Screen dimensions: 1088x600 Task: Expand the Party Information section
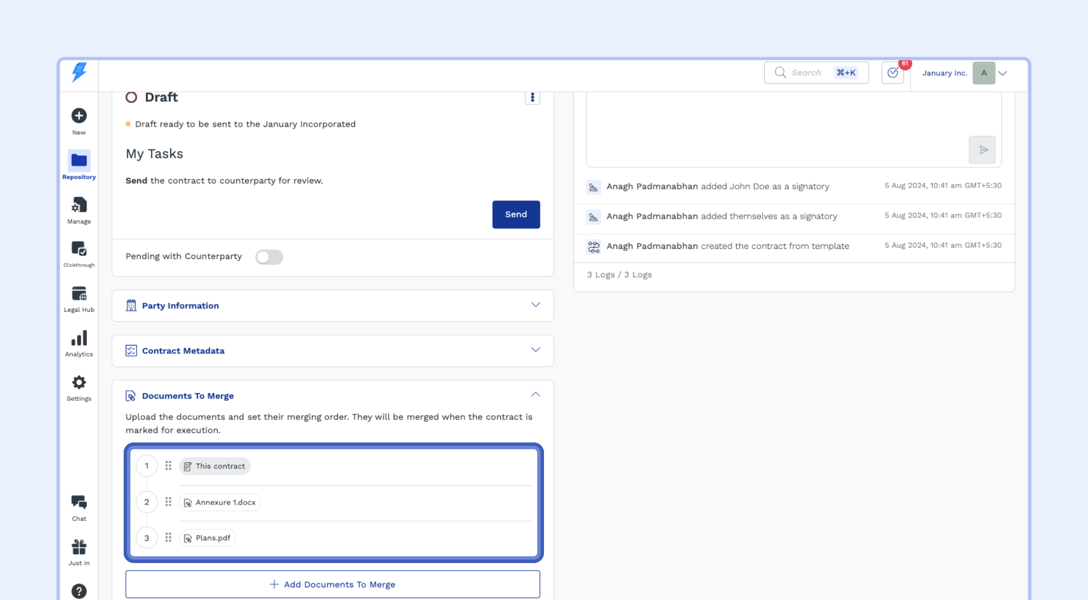pos(535,305)
